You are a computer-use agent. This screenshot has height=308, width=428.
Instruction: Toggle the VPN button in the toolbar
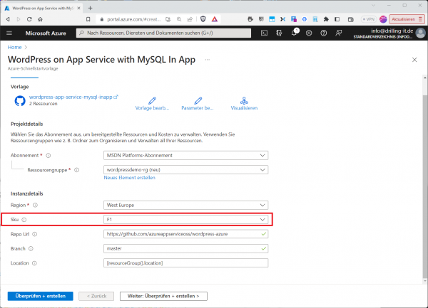click(x=368, y=19)
